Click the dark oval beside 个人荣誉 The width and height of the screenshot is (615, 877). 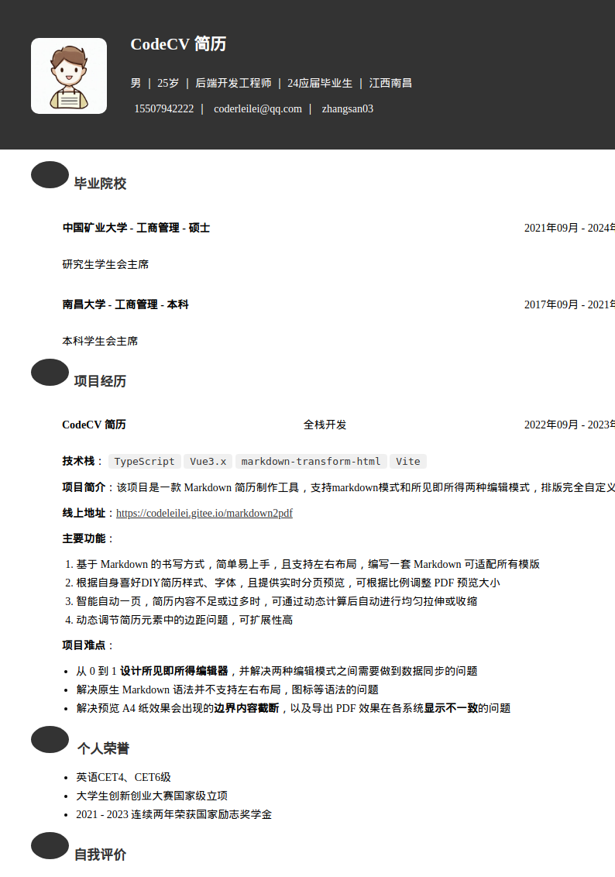tap(50, 739)
